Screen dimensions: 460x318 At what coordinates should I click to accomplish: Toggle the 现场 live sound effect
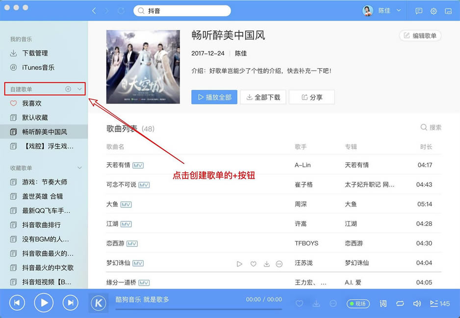tap(358, 303)
